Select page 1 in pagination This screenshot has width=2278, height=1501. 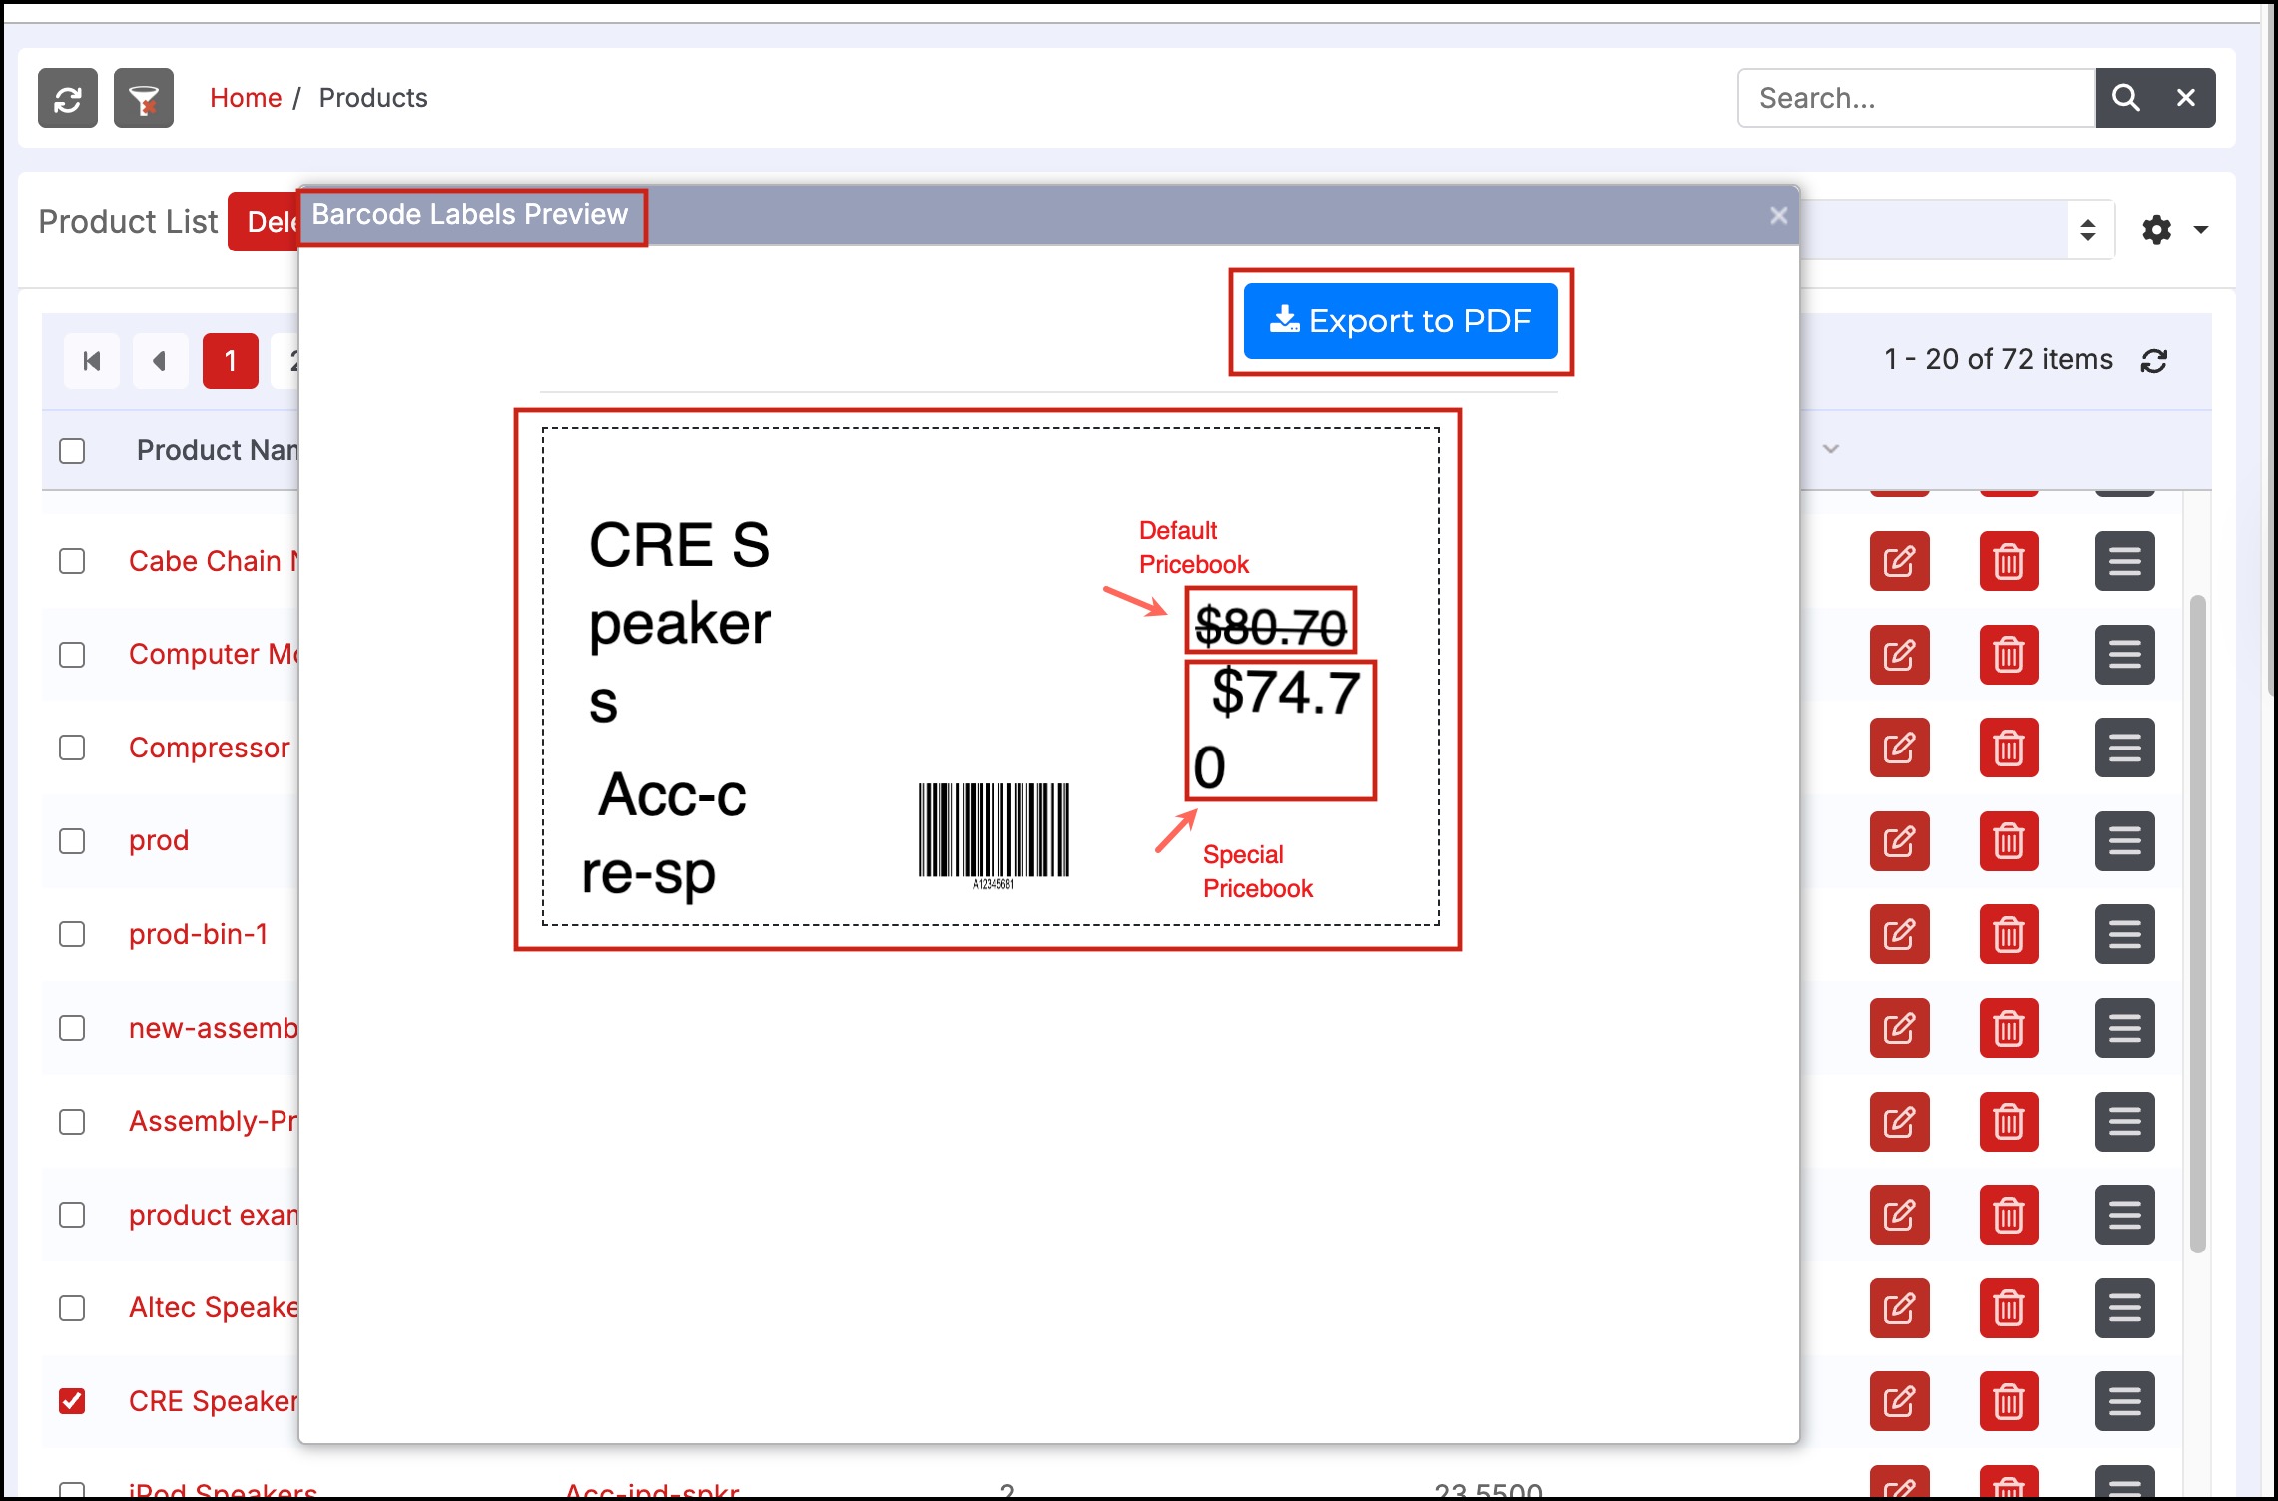pos(231,361)
